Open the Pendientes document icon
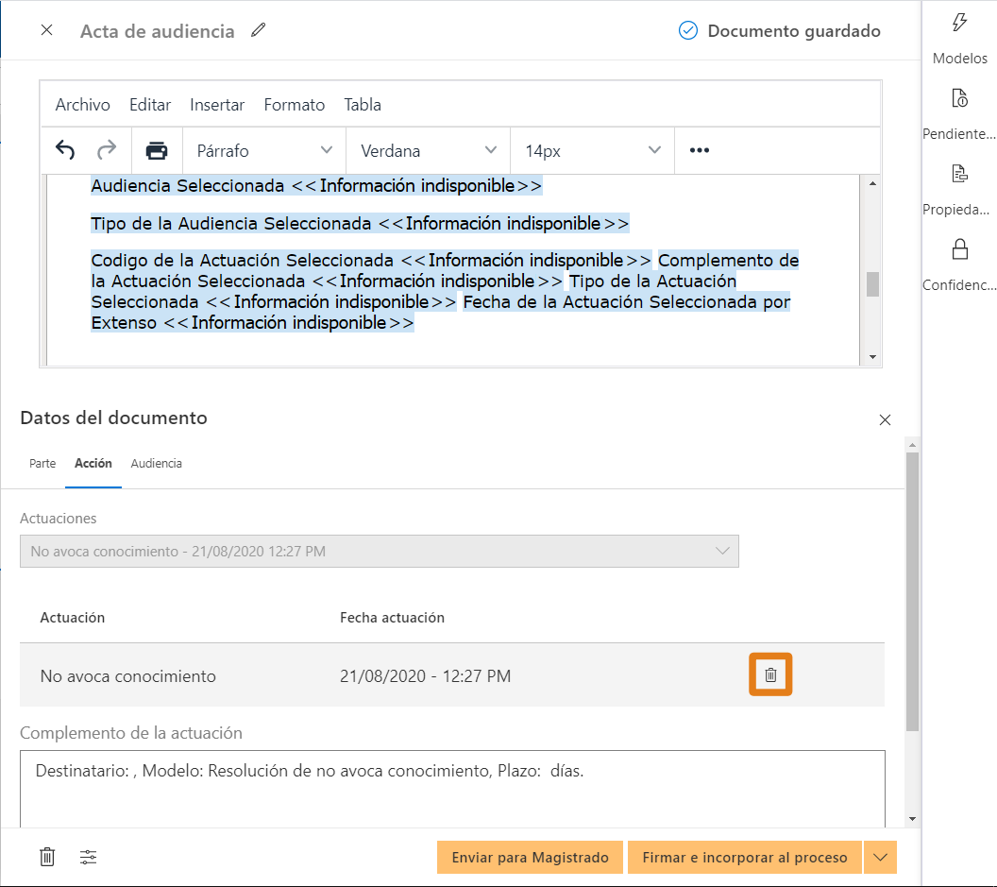The image size is (997, 887). pos(959,98)
